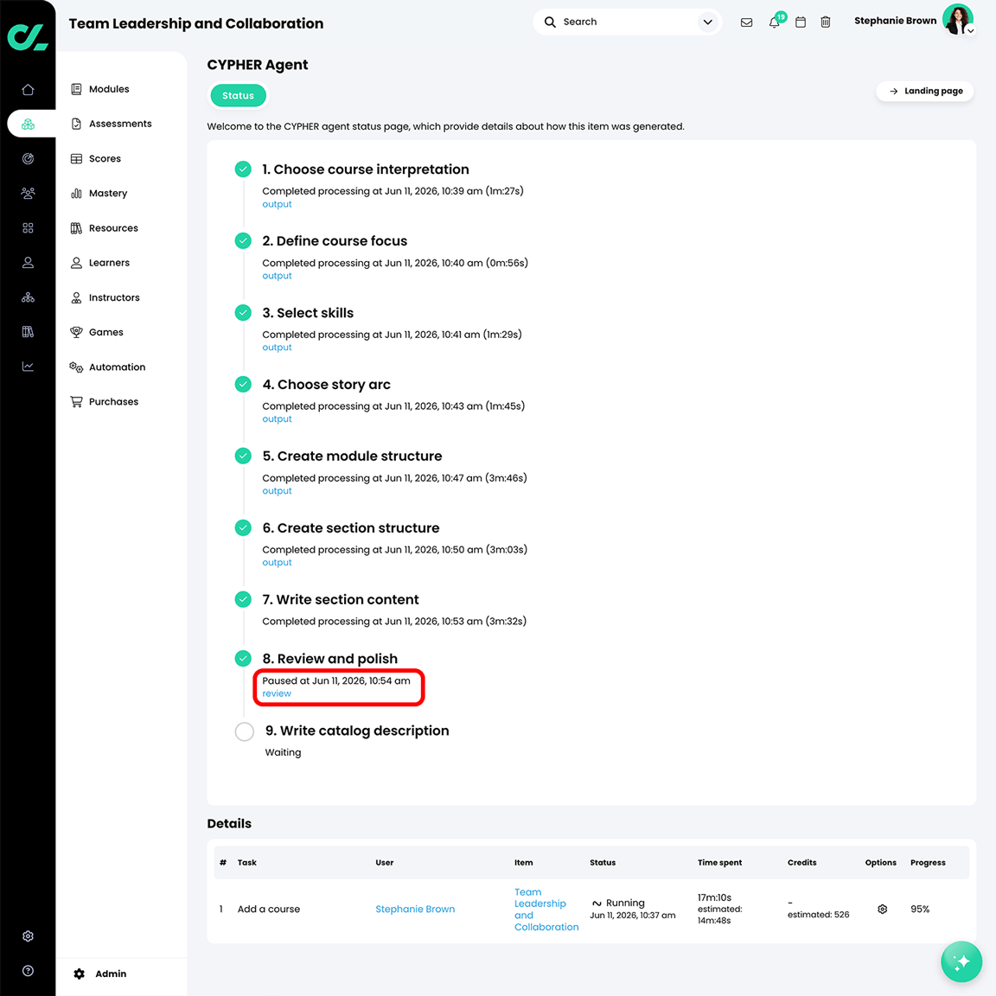Open the goals target icon in left rail
This screenshot has height=996, width=996.
pos(28,159)
